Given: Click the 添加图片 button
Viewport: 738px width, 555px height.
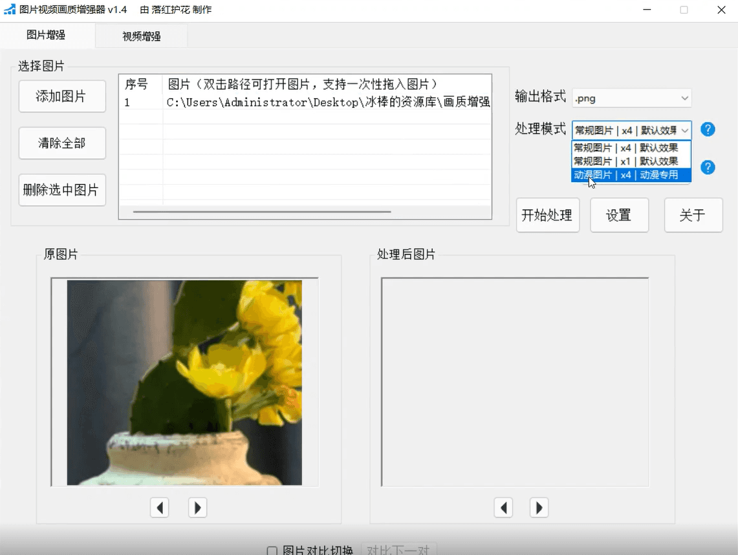Looking at the screenshot, I should (x=61, y=96).
